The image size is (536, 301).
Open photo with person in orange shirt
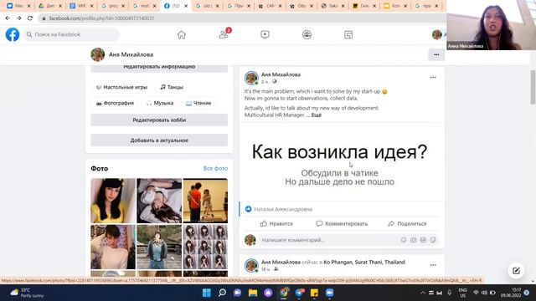point(205,201)
